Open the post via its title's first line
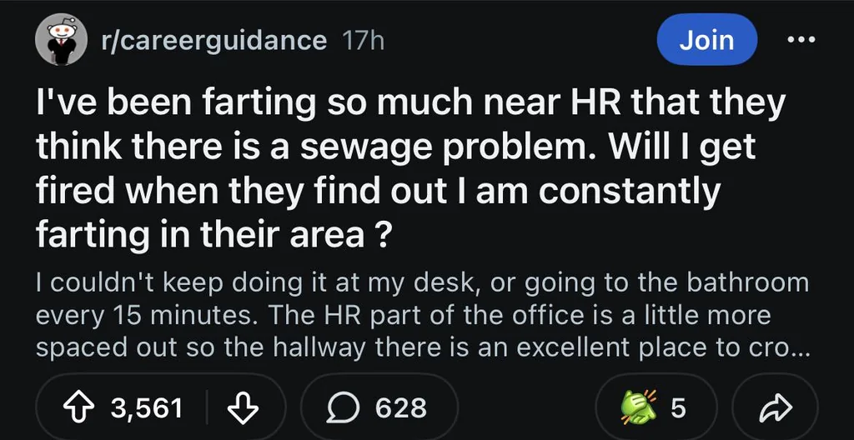 (410, 104)
